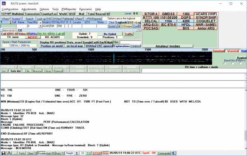Click the TX button in the bottom bar
This screenshot has width=247, height=156.
(89, 153)
